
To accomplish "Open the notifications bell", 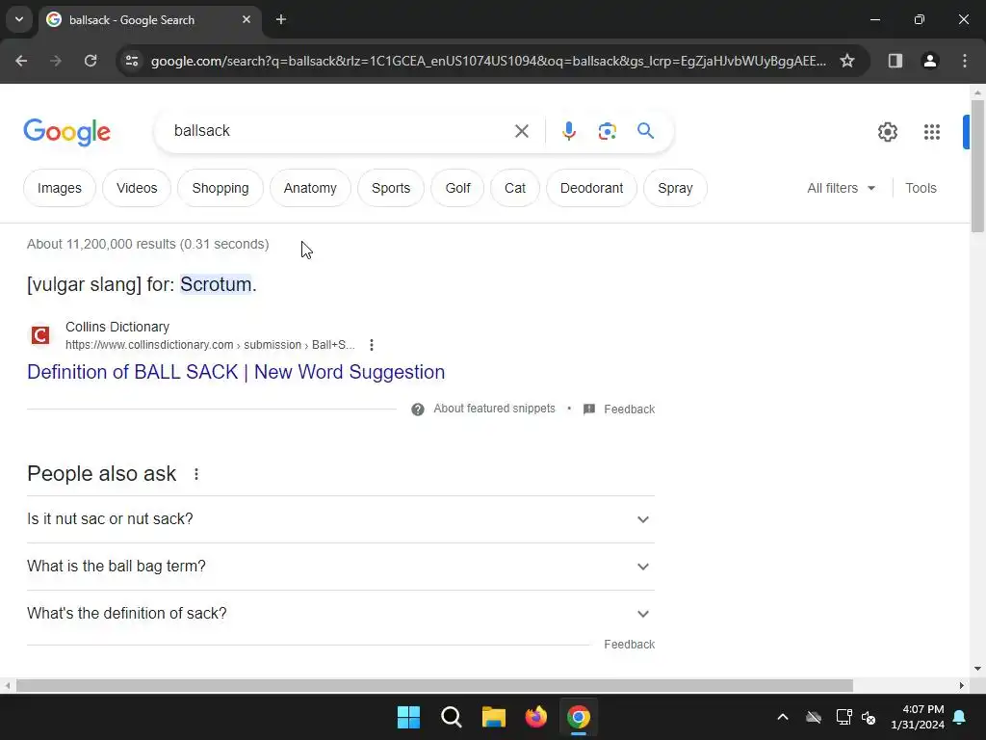I will click(960, 717).
